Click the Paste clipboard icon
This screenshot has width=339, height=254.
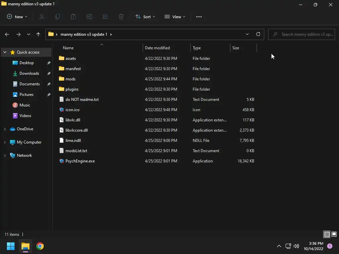73,17
